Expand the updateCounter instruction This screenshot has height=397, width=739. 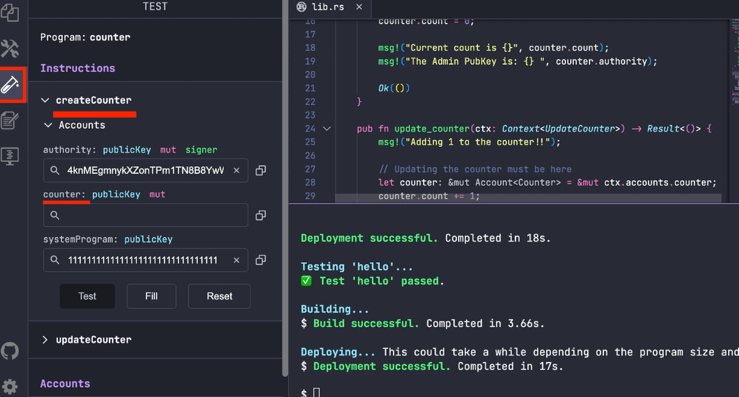45,340
